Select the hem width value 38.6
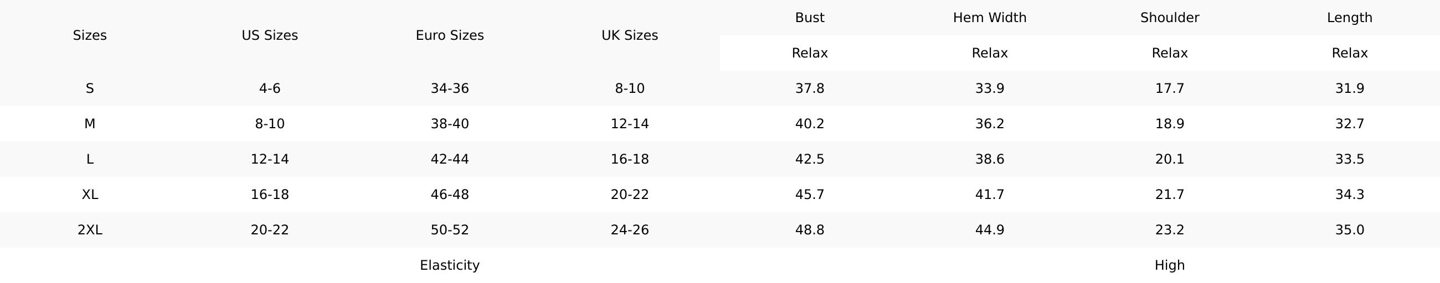Image resolution: width=1440 pixels, height=283 pixels. coord(989,159)
